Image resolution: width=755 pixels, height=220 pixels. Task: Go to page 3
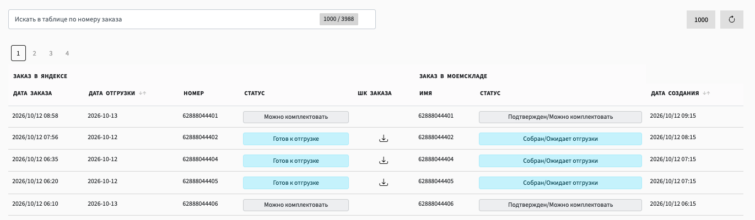click(x=51, y=53)
